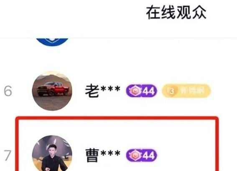The image size is (237, 171).
Task: Tap level 44 badge beside 曹***
Action: click(141, 155)
